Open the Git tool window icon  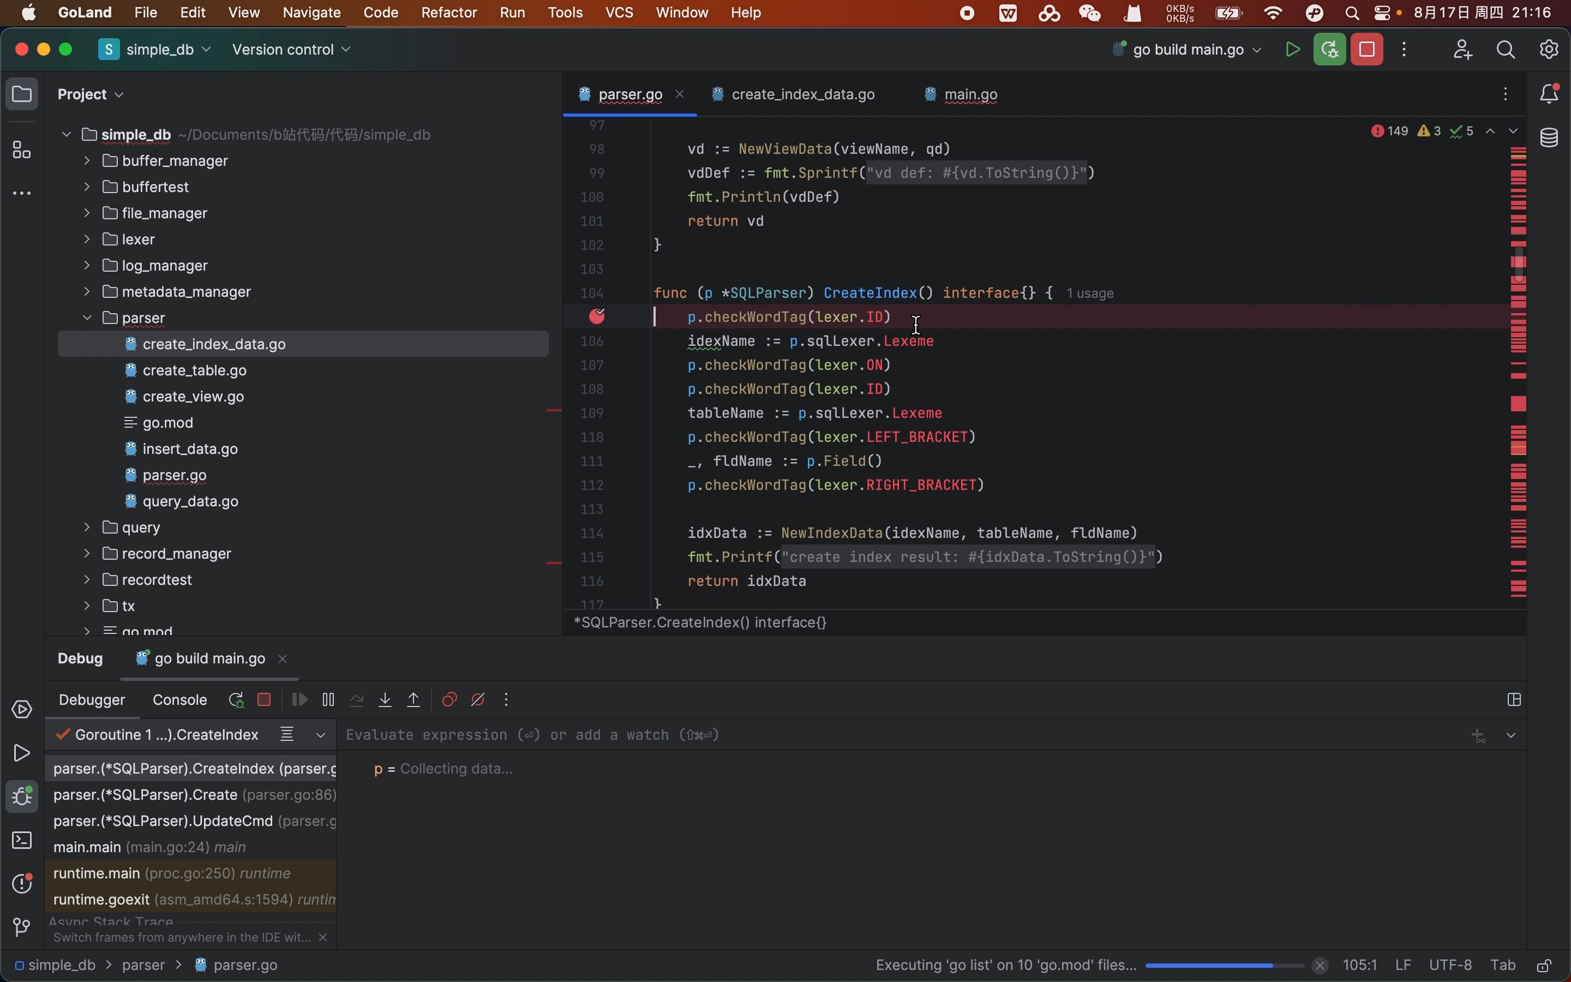point(22,927)
